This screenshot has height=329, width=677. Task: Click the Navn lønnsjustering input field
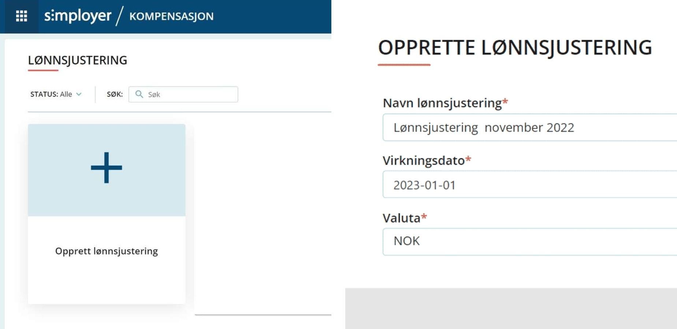pos(530,127)
